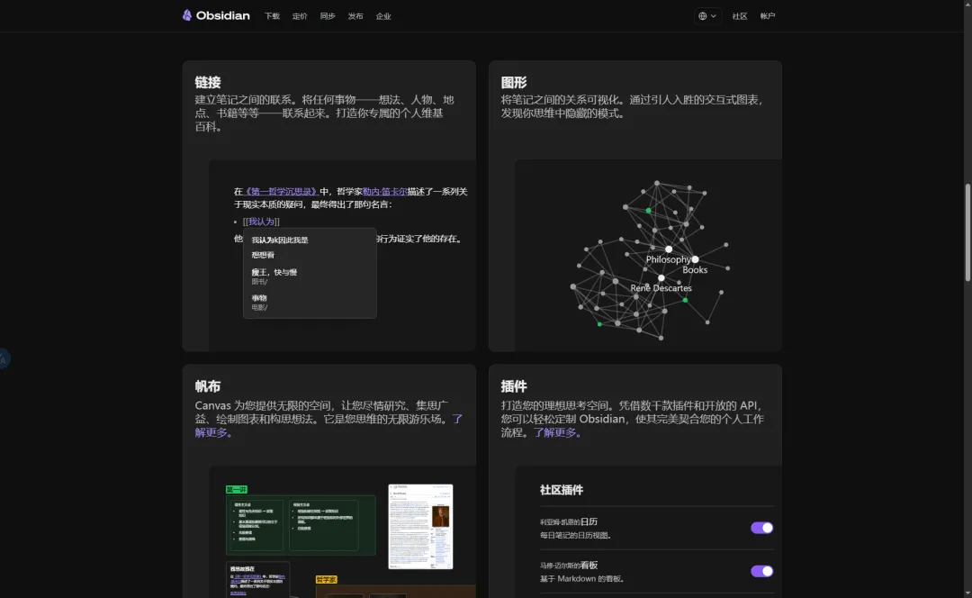Click the 图形 card heading
Viewport: 972px width, 598px height.
point(514,83)
